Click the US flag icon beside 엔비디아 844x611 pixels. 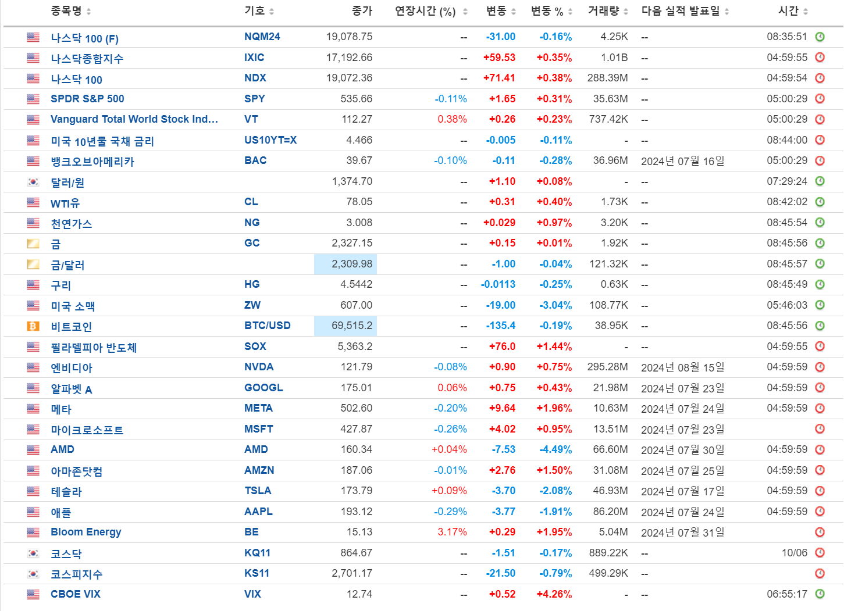pos(33,367)
